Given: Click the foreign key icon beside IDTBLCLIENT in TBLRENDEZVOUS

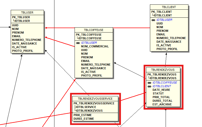Looking at the screenshot, I should point(149,86).
